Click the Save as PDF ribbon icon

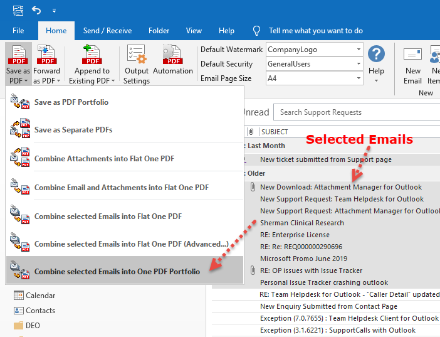(x=19, y=55)
